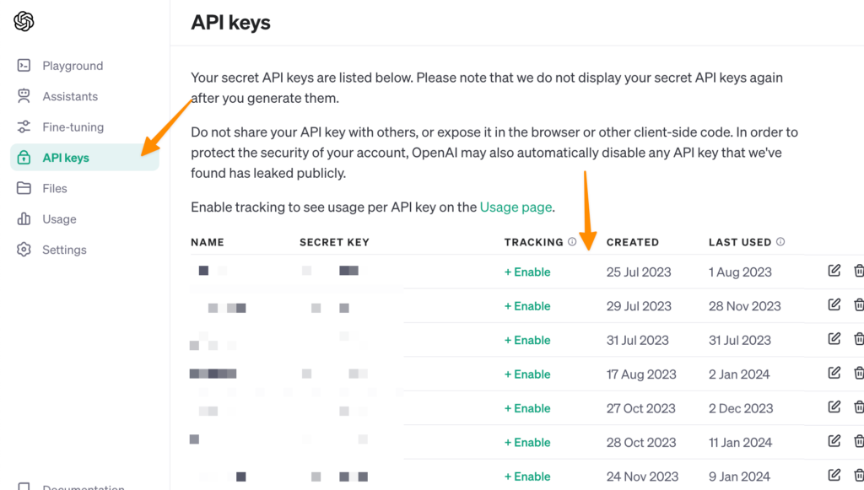This screenshot has width=864, height=490.
Task: Open the Playground sidebar item
Action: (73, 66)
